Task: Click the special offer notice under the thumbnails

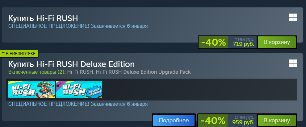Action: pyautogui.click(x=78, y=104)
